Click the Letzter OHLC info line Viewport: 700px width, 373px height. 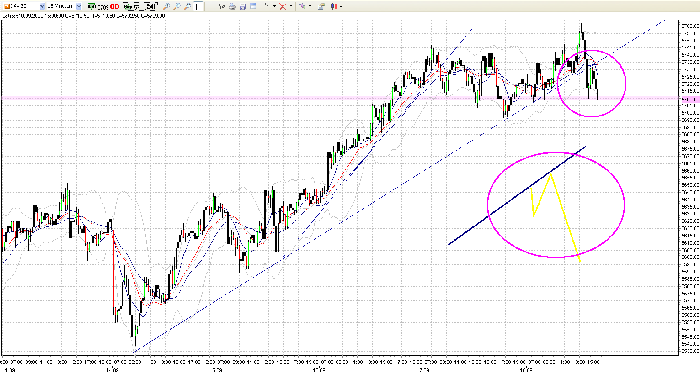pos(84,16)
